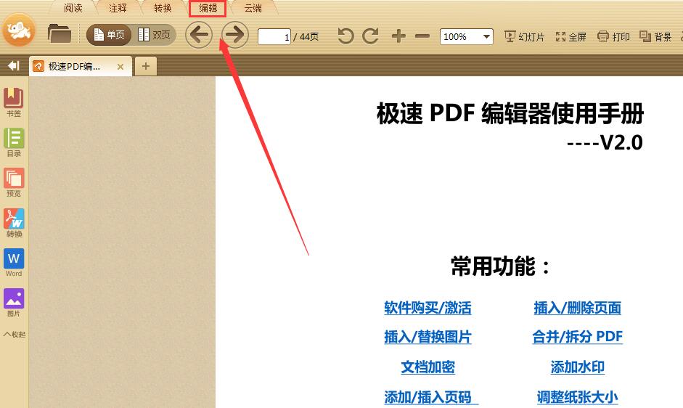Open the 添加/插入页码 link

tap(431, 397)
